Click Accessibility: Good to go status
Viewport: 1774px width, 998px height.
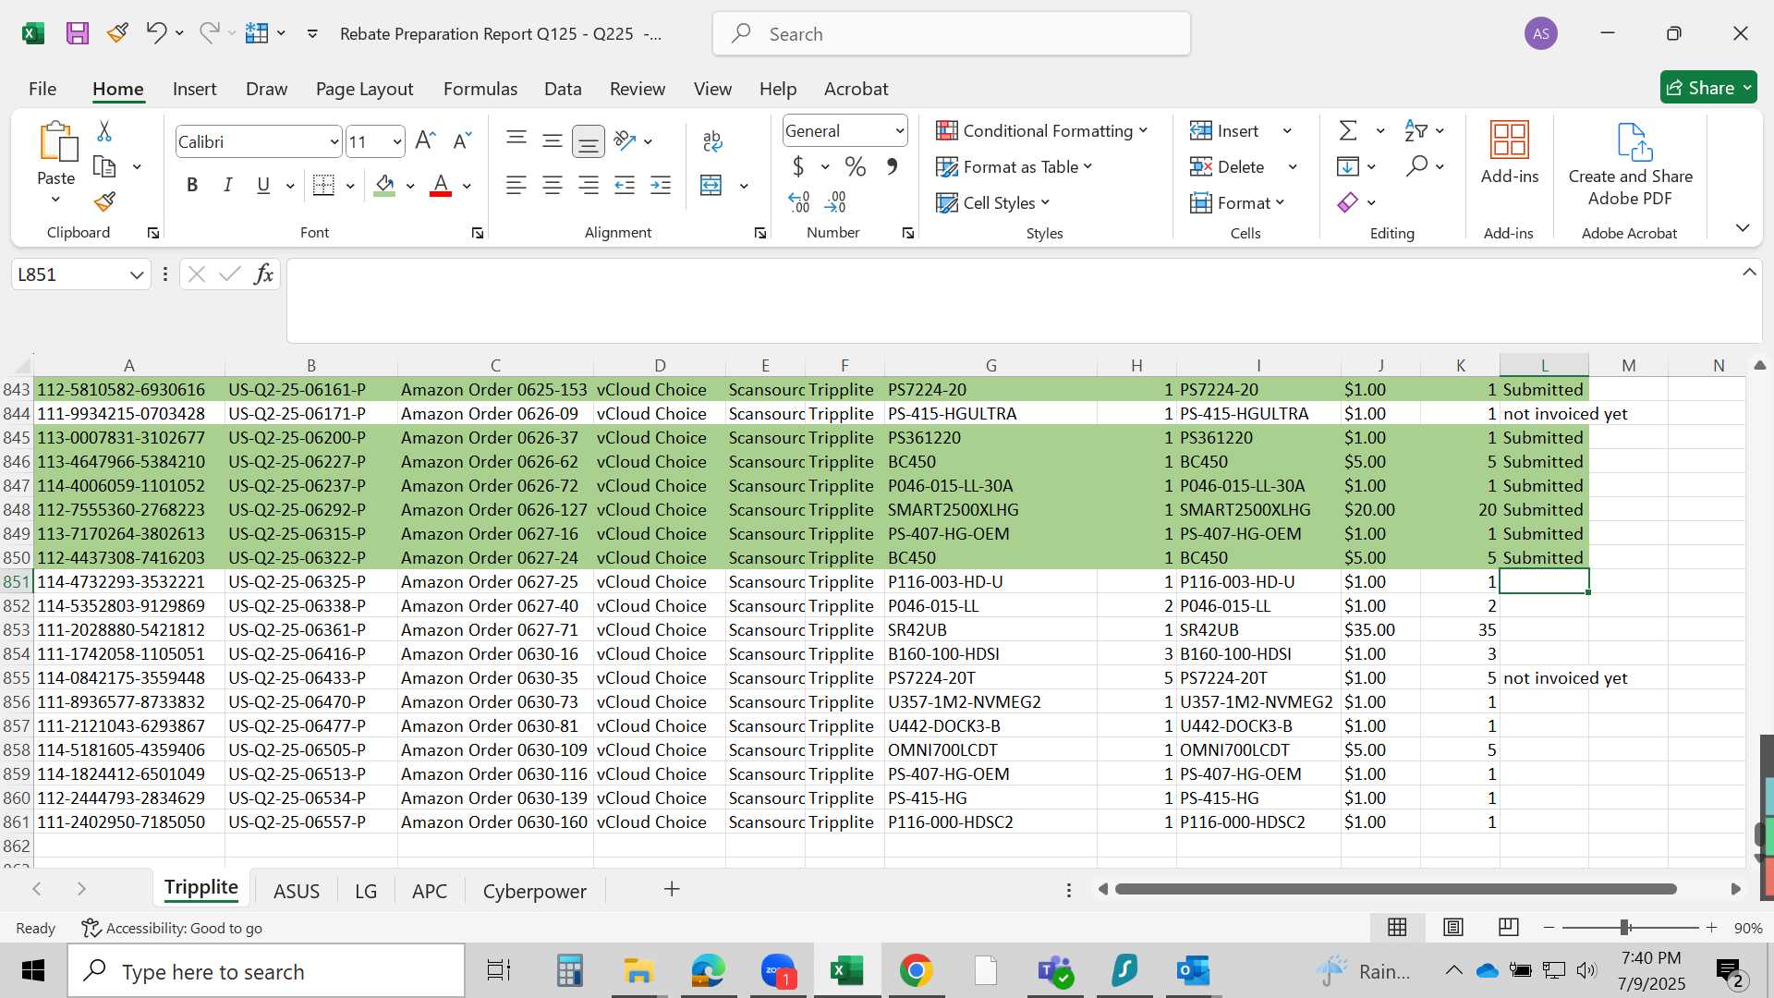[172, 928]
